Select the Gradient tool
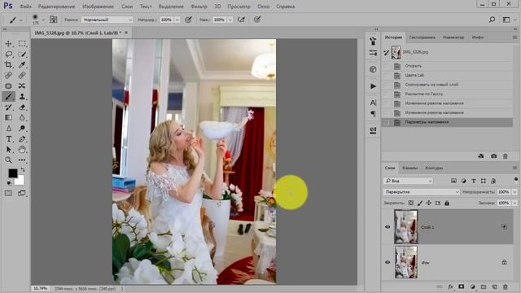Viewport: 521px width, 293px height. [9, 117]
